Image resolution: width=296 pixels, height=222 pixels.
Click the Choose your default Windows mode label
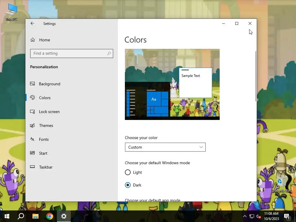(x=157, y=163)
